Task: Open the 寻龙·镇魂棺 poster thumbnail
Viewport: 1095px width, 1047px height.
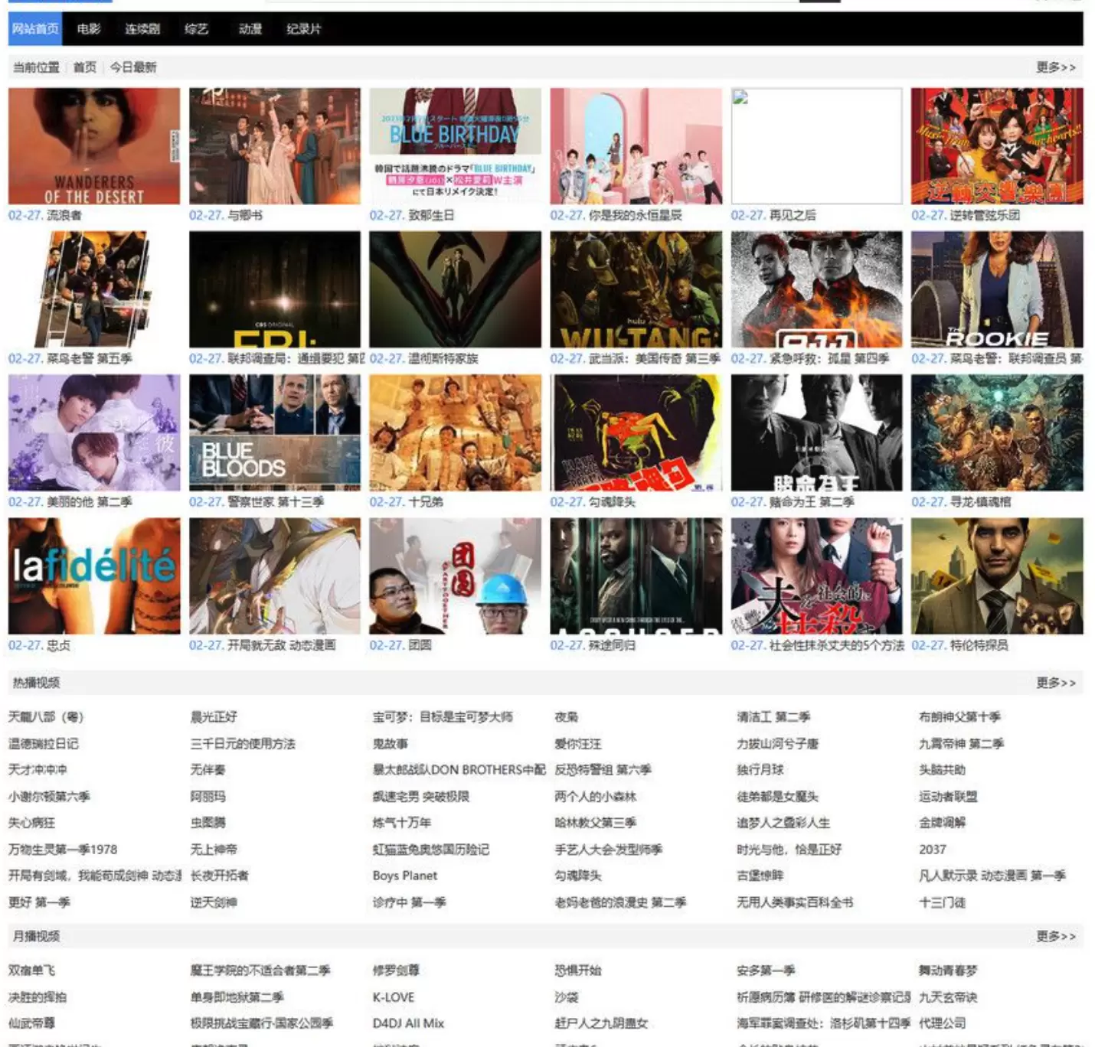Action: [997, 432]
